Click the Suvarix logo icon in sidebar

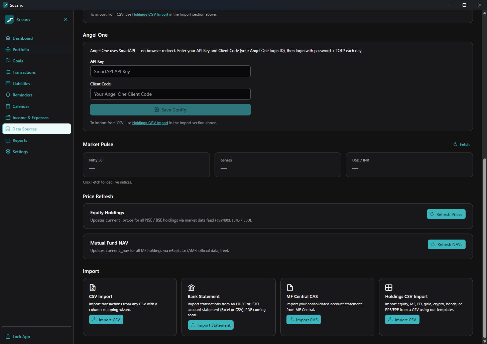(x=9, y=20)
